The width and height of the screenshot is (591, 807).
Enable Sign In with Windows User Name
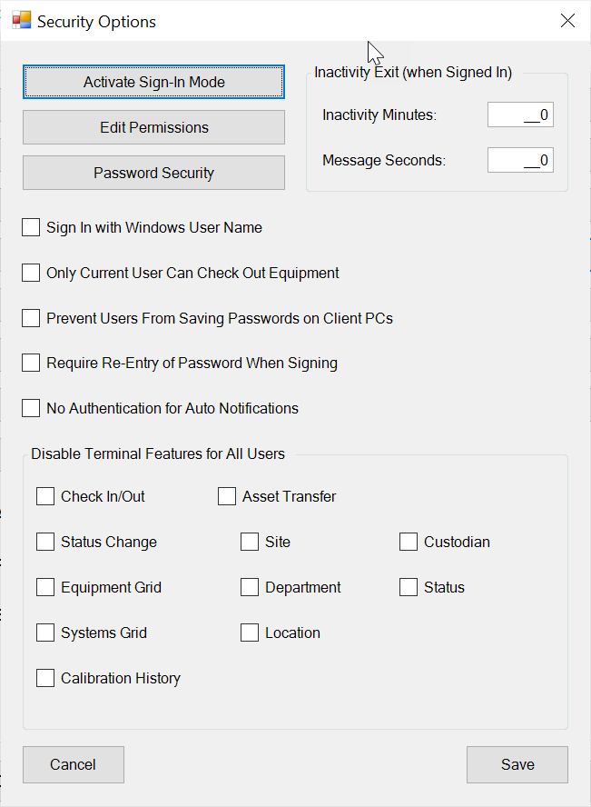[30, 226]
